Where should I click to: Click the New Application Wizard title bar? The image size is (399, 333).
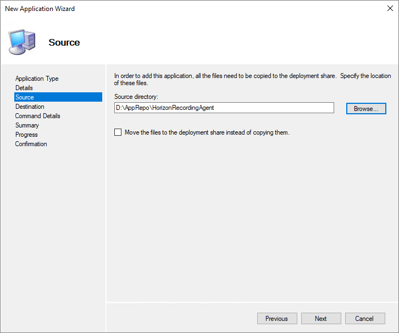click(x=165, y=9)
